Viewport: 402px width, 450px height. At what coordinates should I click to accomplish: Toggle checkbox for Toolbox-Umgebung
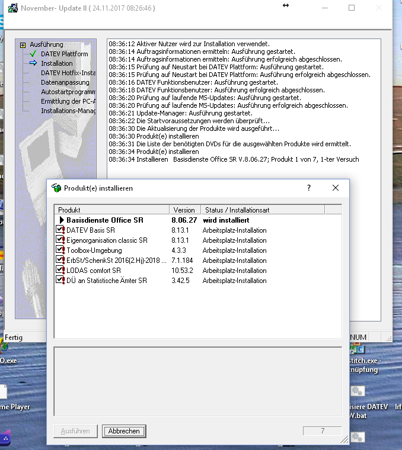coord(60,250)
